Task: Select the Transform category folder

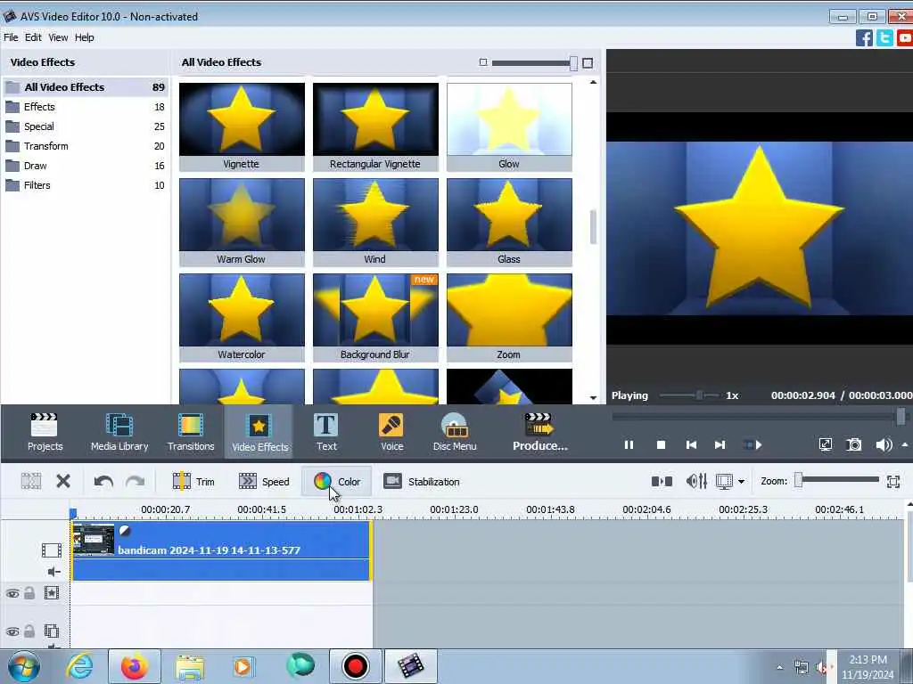Action: (x=86, y=146)
